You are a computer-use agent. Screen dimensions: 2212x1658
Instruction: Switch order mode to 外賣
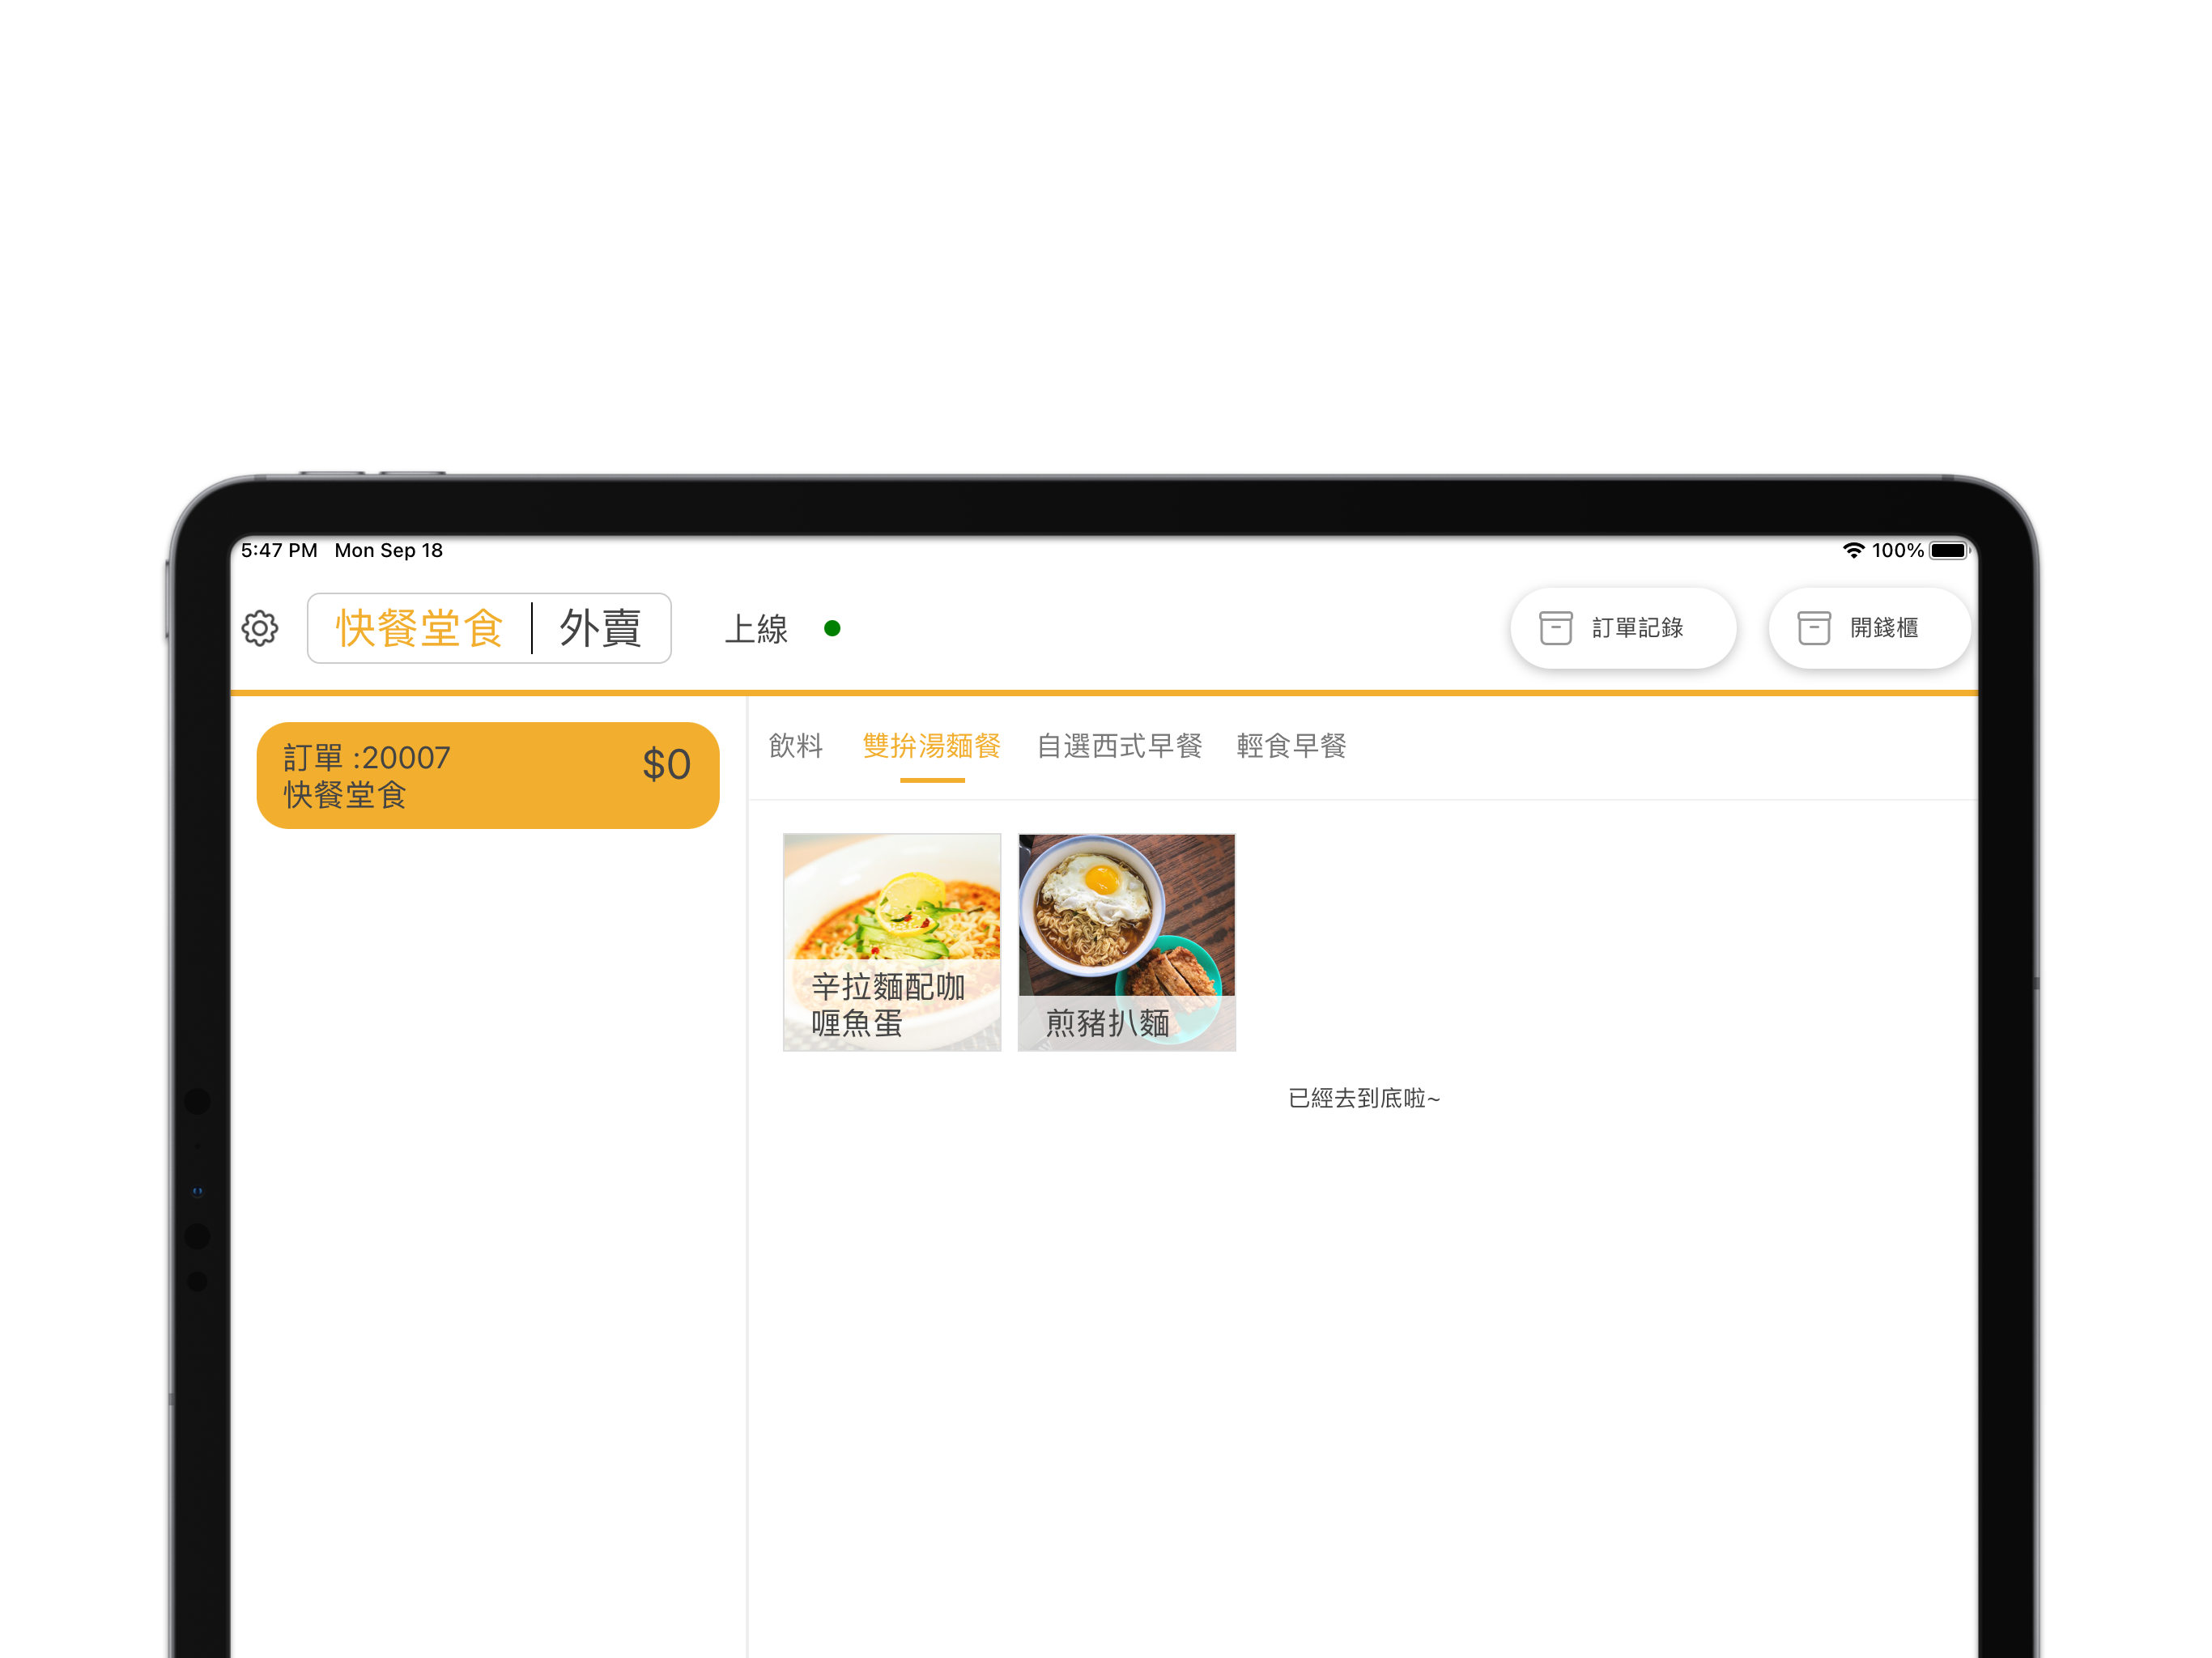[x=600, y=628]
